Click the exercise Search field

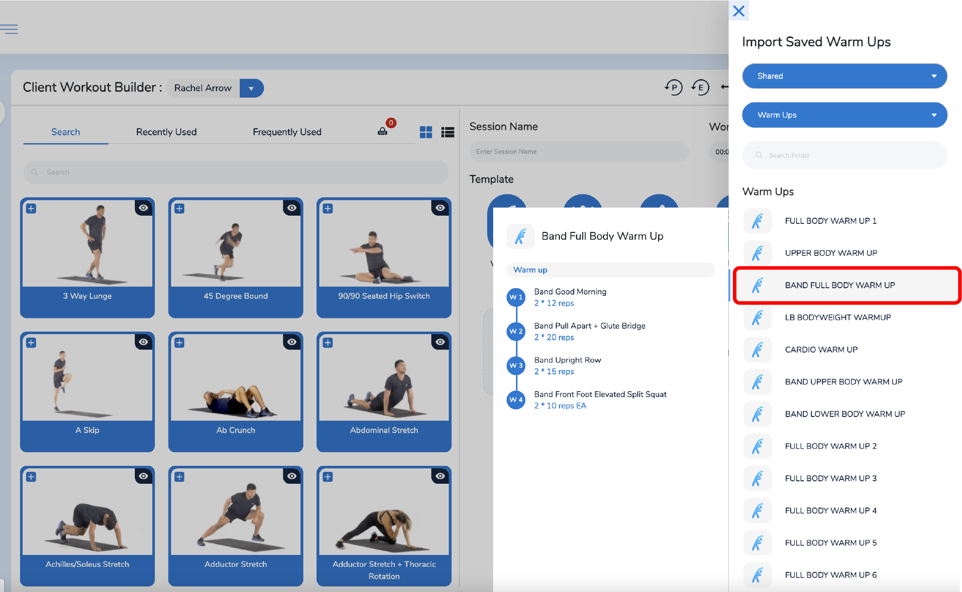click(x=236, y=172)
